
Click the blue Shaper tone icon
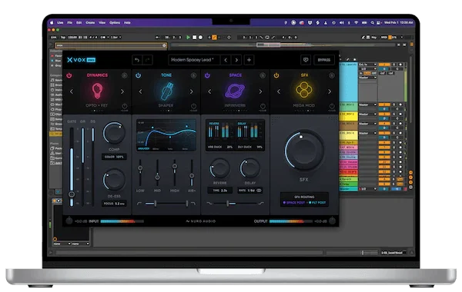tap(166, 91)
